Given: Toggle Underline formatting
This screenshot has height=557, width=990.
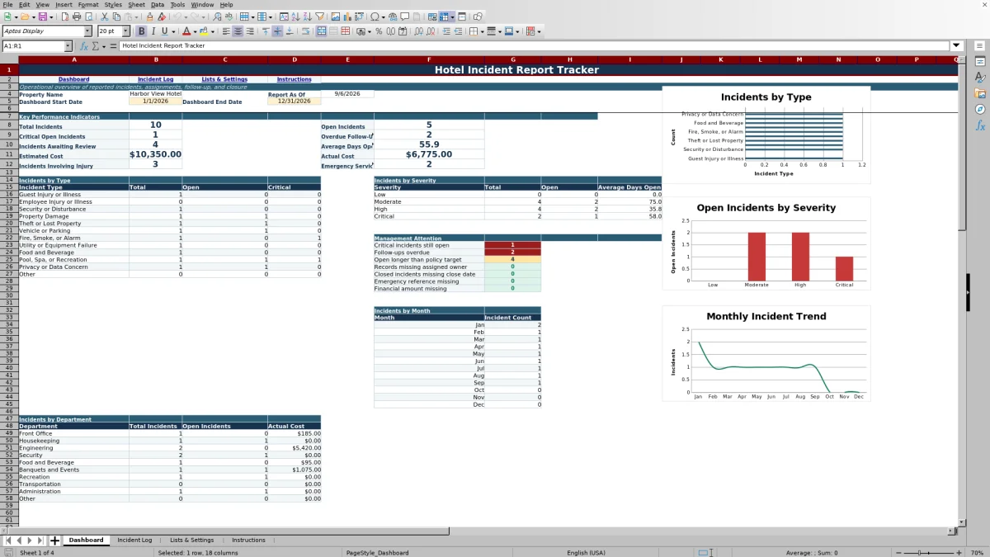Looking at the screenshot, I should pos(164,31).
